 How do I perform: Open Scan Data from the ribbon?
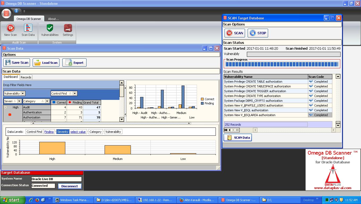pyautogui.click(x=28, y=30)
